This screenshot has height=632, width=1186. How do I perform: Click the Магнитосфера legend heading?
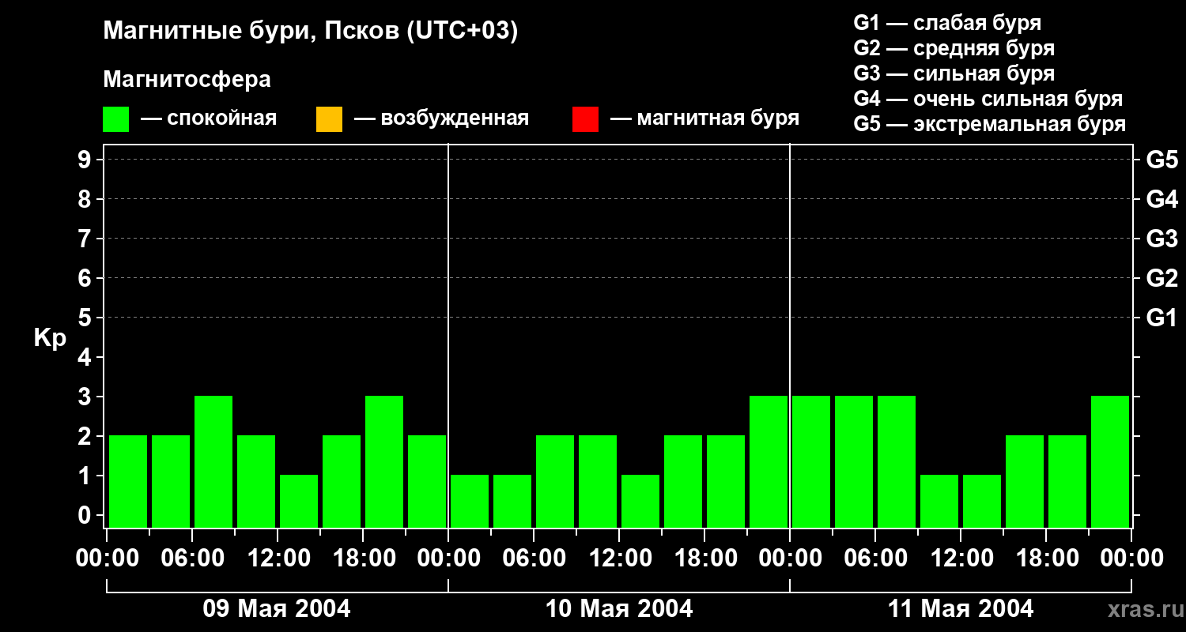pos(187,80)
